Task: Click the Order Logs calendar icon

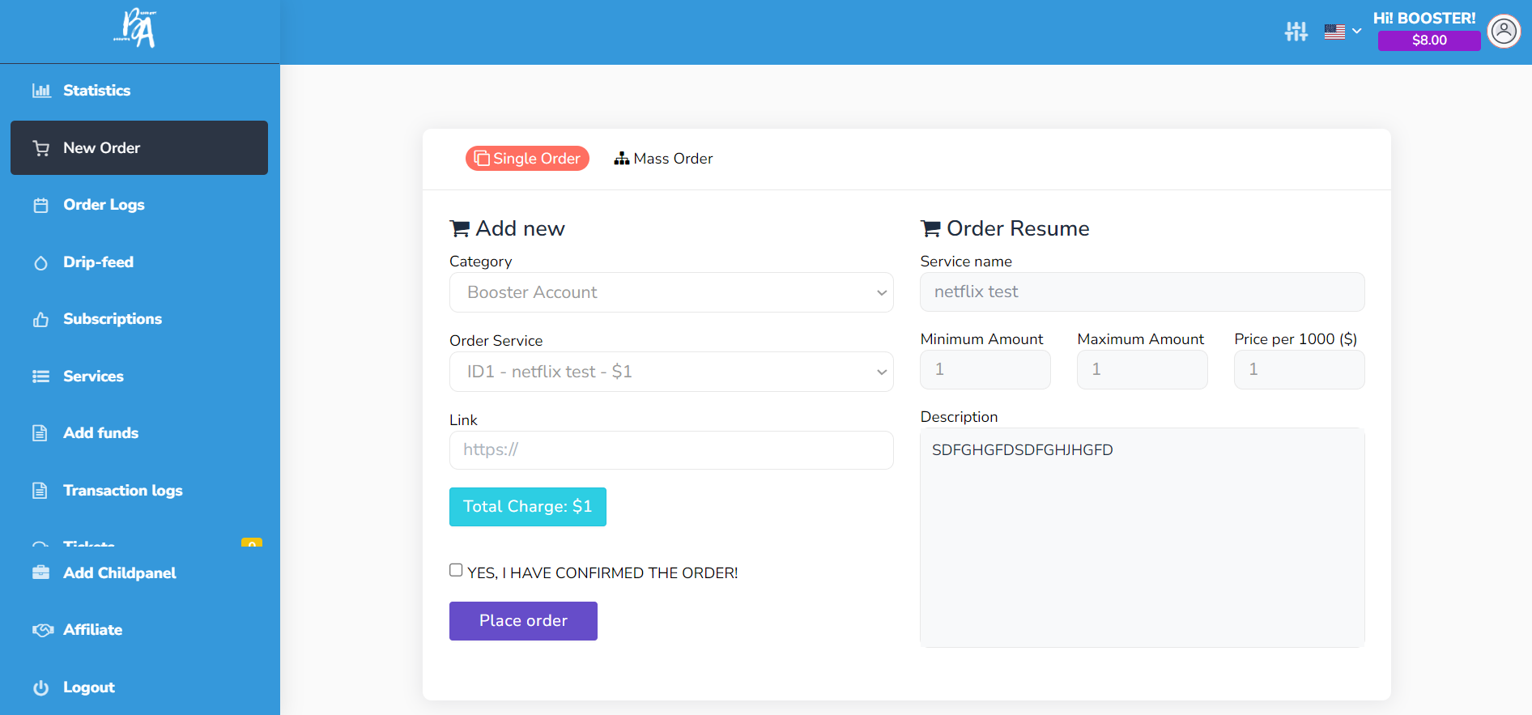Action: (41, 206)
